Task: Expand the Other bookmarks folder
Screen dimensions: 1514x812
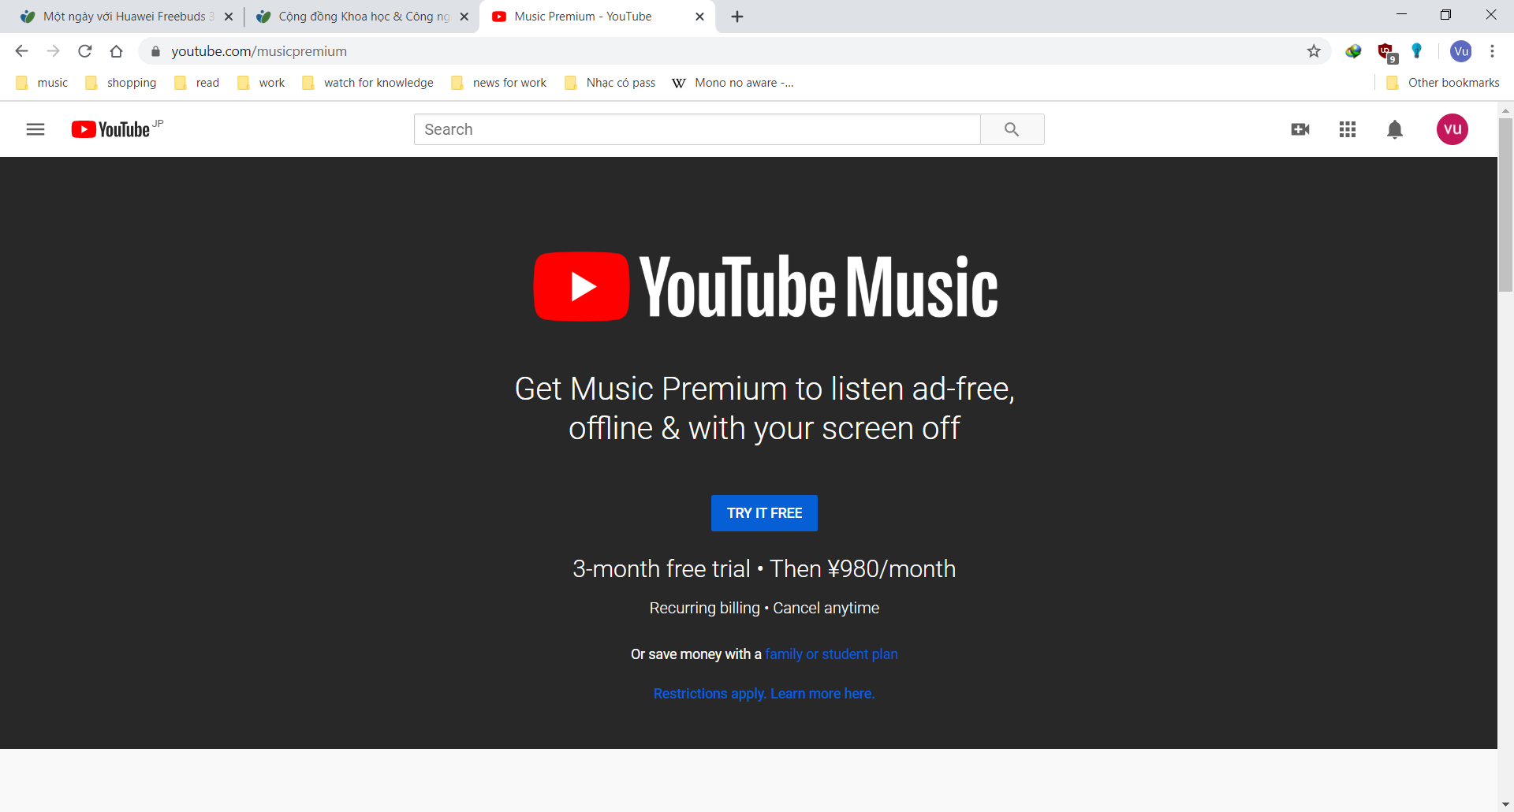Action: point(1442,83)
